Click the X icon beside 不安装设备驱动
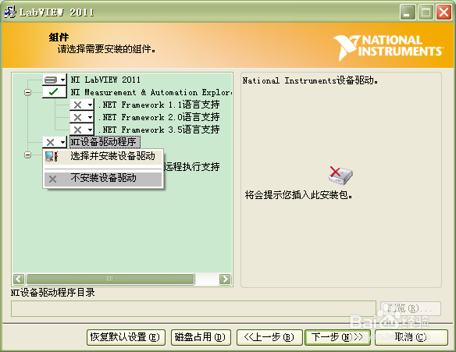Image resolution: width=456 pixels, height=352 pixels. [52, 179]
